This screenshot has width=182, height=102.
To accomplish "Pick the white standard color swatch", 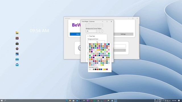I will click(x=92, y=69).
